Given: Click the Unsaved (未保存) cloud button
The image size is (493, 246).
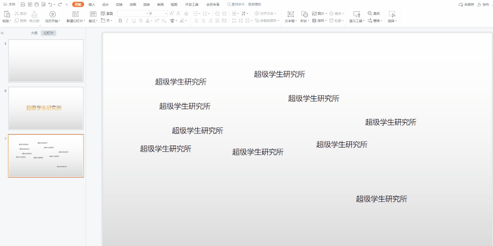Looking at the screenshot, I should [466, 5].
